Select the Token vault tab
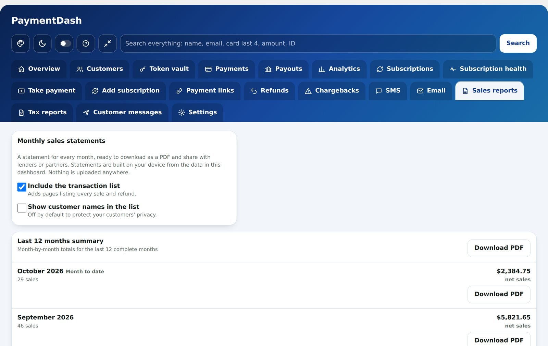 tap(164, 69)
